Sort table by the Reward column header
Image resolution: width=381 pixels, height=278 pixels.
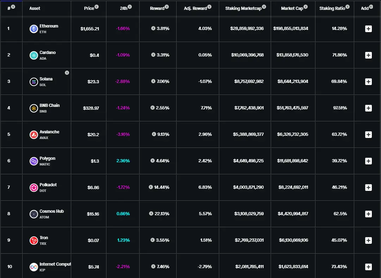point(157,8)
